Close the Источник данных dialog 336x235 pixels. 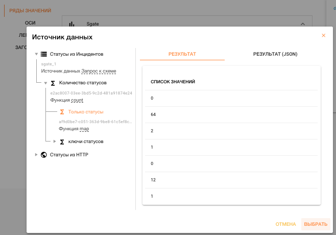pos(323,35)
